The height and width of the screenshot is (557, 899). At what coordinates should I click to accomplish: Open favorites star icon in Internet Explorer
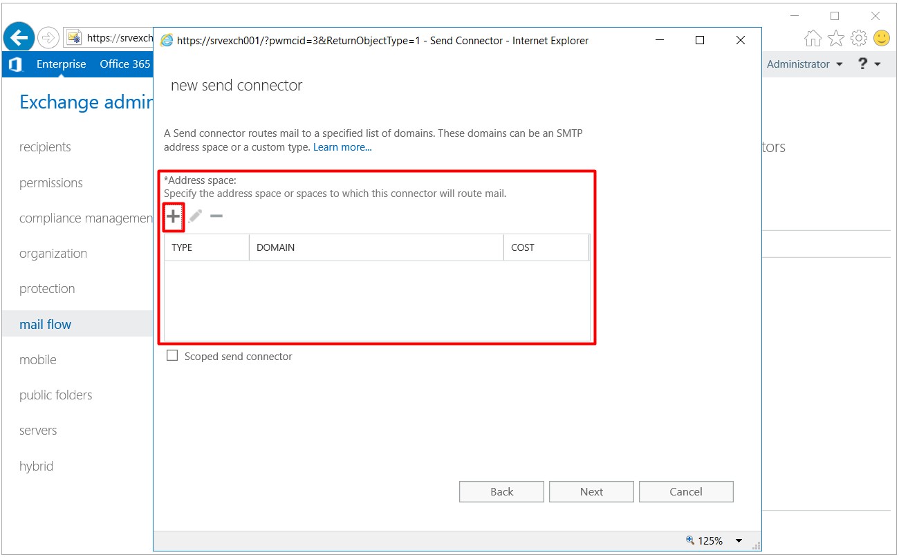pos(836,38)
